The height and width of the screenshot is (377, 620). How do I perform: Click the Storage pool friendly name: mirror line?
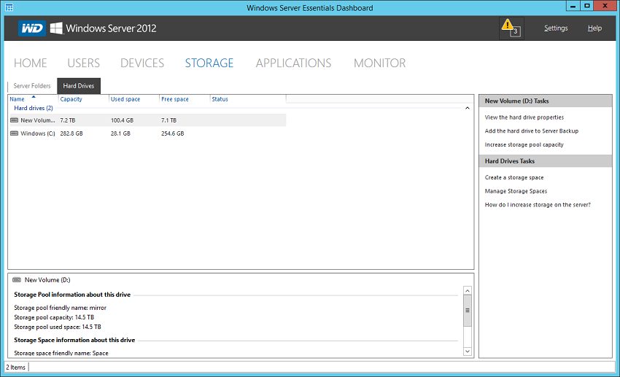(x=60, y=308)
